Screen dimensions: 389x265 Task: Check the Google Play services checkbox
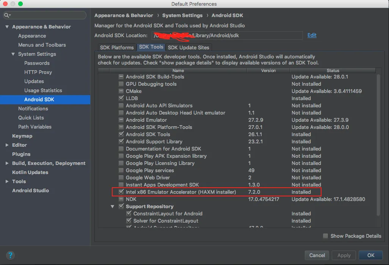click(121, 170)
